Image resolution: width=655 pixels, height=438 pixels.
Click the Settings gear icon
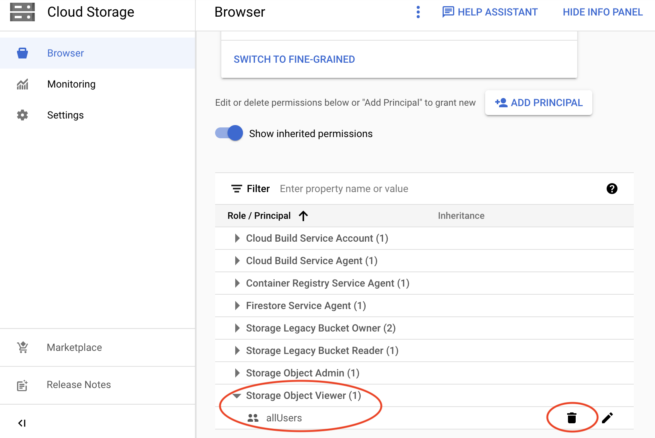[22, 115]
